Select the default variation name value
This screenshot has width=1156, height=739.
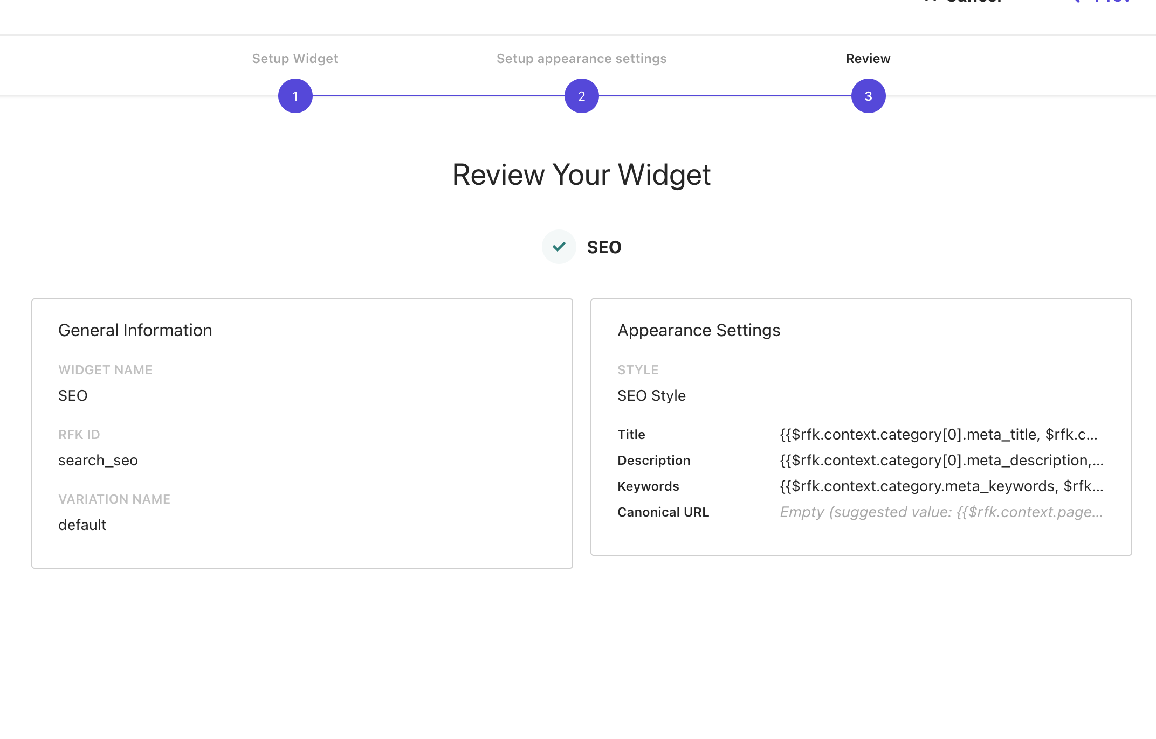coord(82,525)
